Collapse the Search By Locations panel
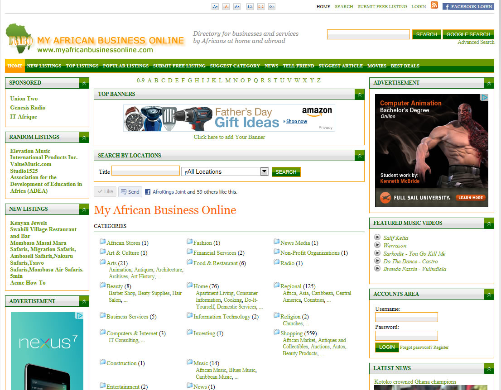501x390 pixels. click(x=360, y=156)
